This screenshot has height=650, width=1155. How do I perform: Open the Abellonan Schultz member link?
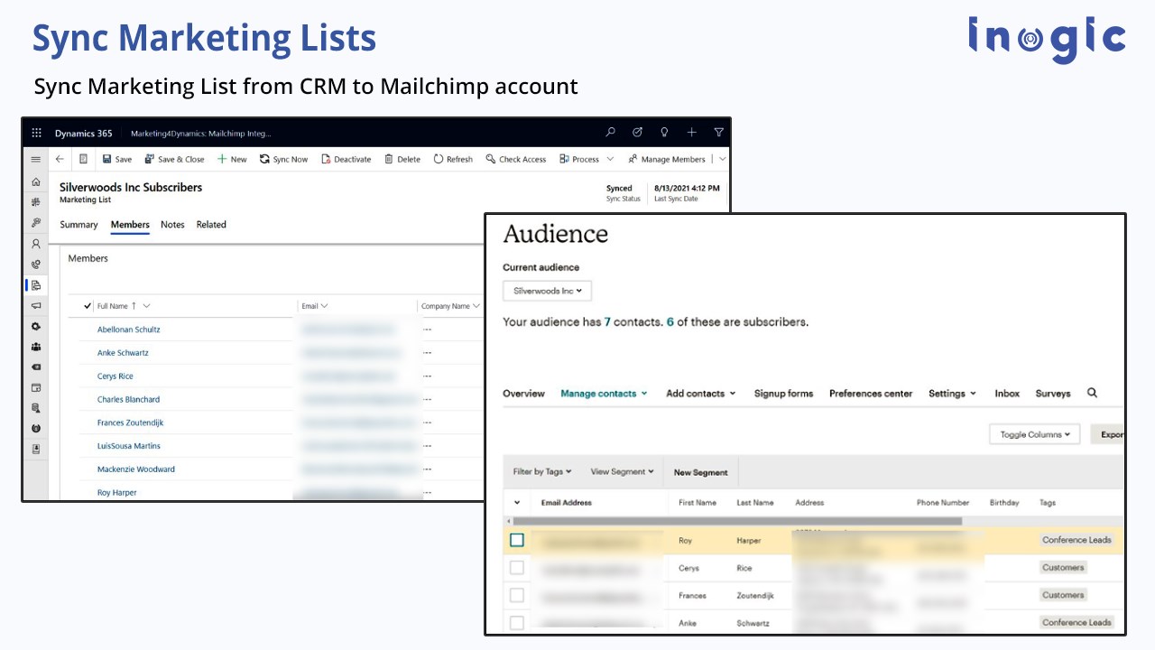coord(128,330)
